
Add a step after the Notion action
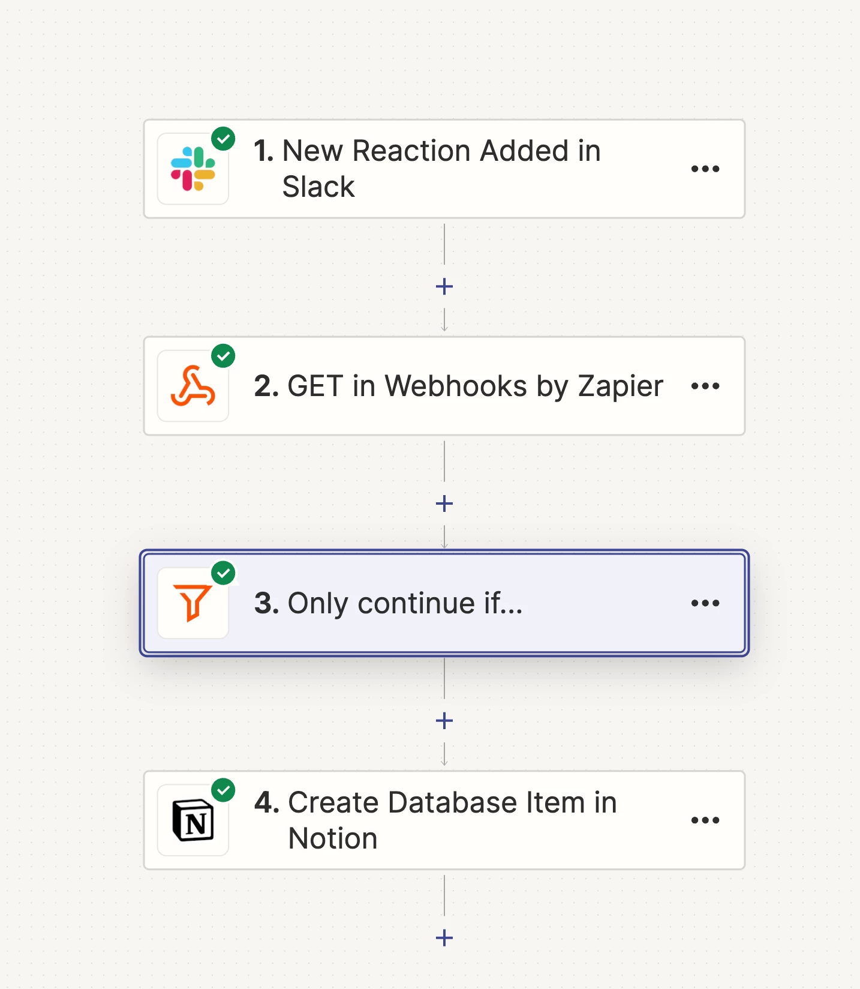[x=444, y=938]
